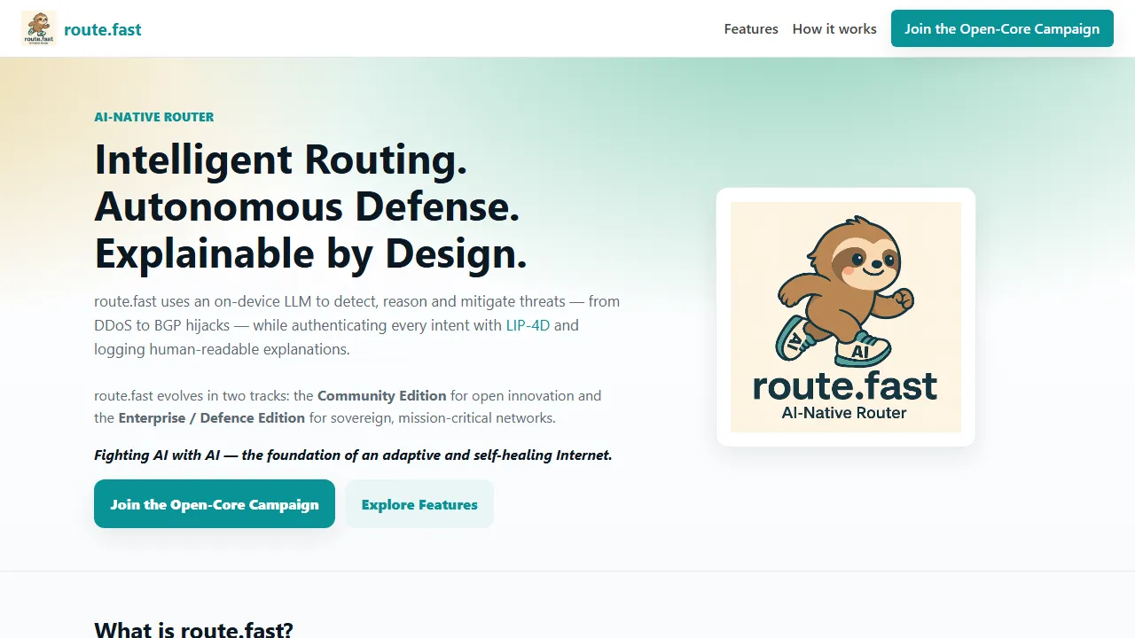Viewport: 1135px width, 638px height.
Task: Click 'Join the Open-Core Campaign' in the header
Action: point(1001,28)
